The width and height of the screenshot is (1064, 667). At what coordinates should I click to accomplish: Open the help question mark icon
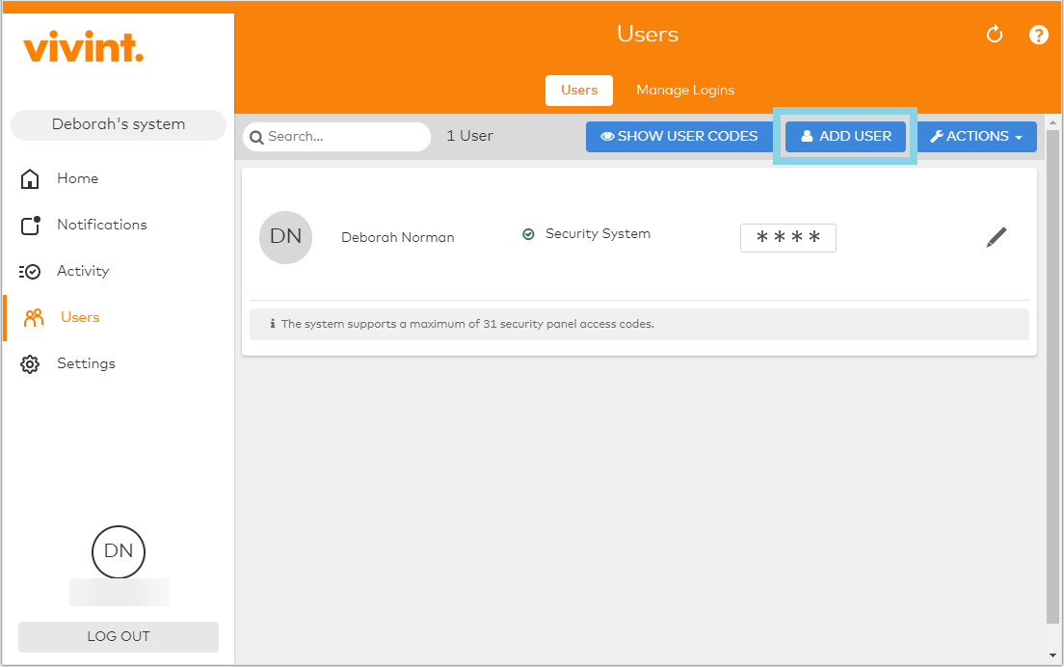tap(1038, 35)
